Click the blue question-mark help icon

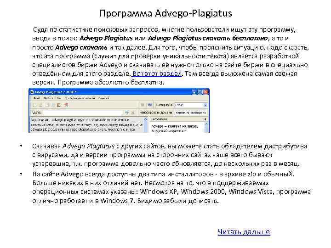coord(150,105)
